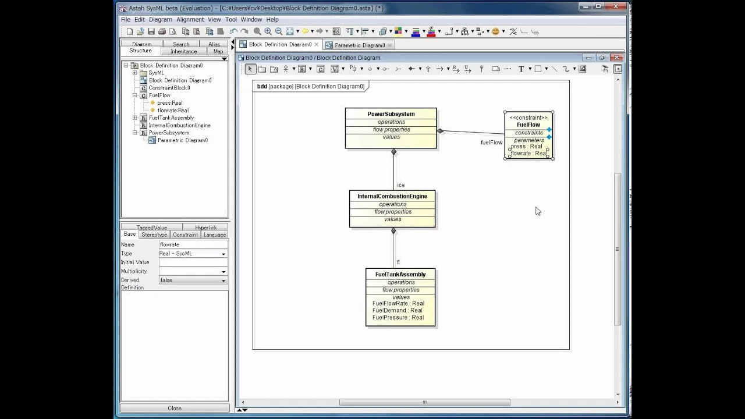Click the Print icon in toolbar
The height and width of the screenshot is (419, 745).
tap(162, 31)
